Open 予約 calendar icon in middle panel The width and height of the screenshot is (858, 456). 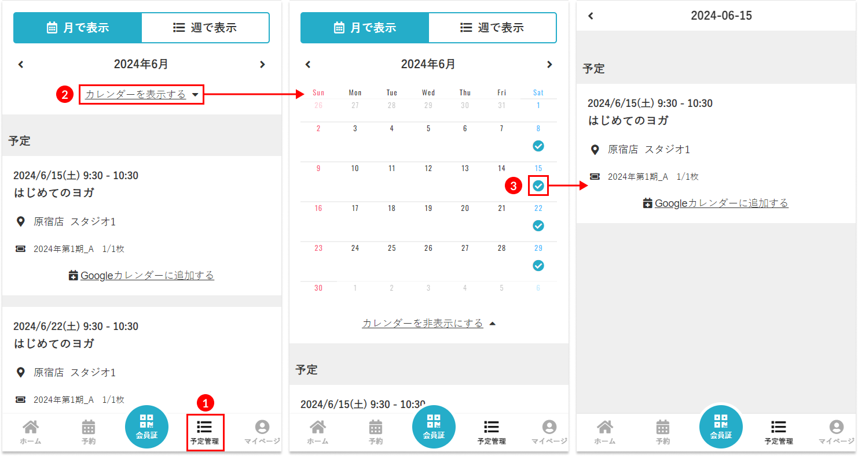coord(376,431)
